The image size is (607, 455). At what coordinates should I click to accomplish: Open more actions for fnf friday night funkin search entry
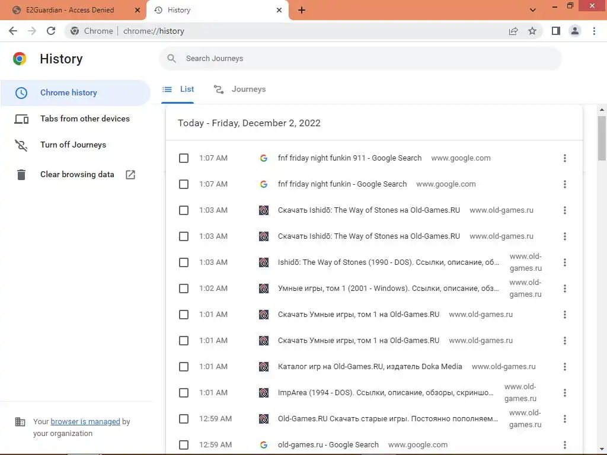[x=565, y=184]
